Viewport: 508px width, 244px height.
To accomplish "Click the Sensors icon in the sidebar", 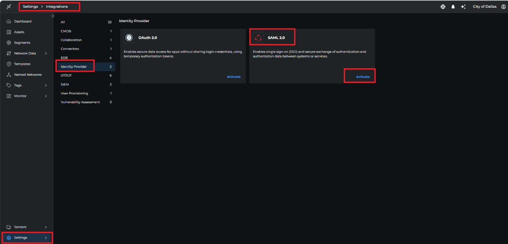I will (x=8, y=227).
